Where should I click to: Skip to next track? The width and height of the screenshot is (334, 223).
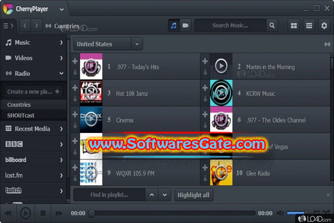click(59, 213)
